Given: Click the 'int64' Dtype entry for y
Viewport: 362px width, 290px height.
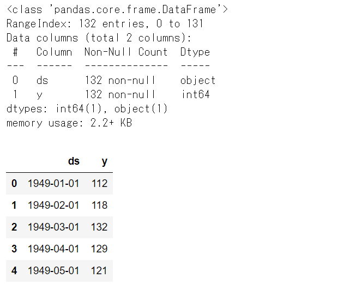Looking at the screenshot, I should click(196, 95).
